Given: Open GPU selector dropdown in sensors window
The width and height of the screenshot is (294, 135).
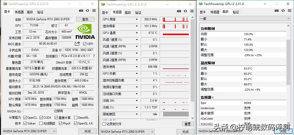Looking at the screenshot, I should coord(127,131).
